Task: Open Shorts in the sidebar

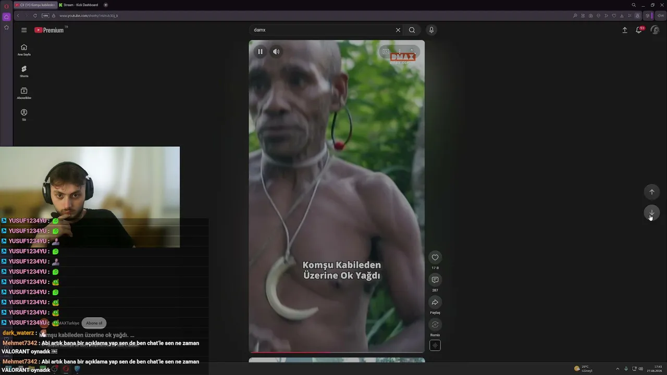Action: click(x=24, y=72)
